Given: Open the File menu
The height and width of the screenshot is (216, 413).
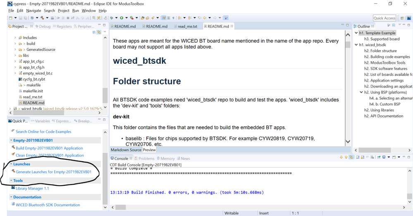Looking at the screenshot, I should click(x=11, y=10).
